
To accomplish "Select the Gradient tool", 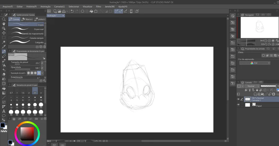I will click(x=3, y=93).
